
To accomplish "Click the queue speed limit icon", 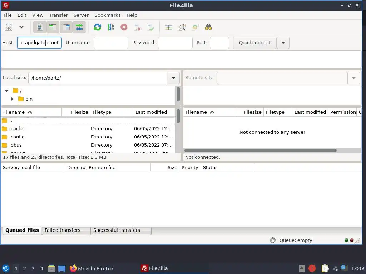I will 273,240.
